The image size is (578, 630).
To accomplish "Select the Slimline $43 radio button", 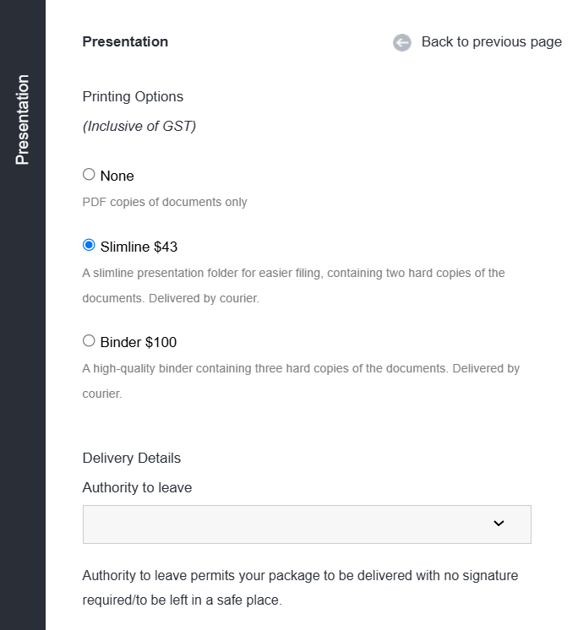I will pos(89,245).
